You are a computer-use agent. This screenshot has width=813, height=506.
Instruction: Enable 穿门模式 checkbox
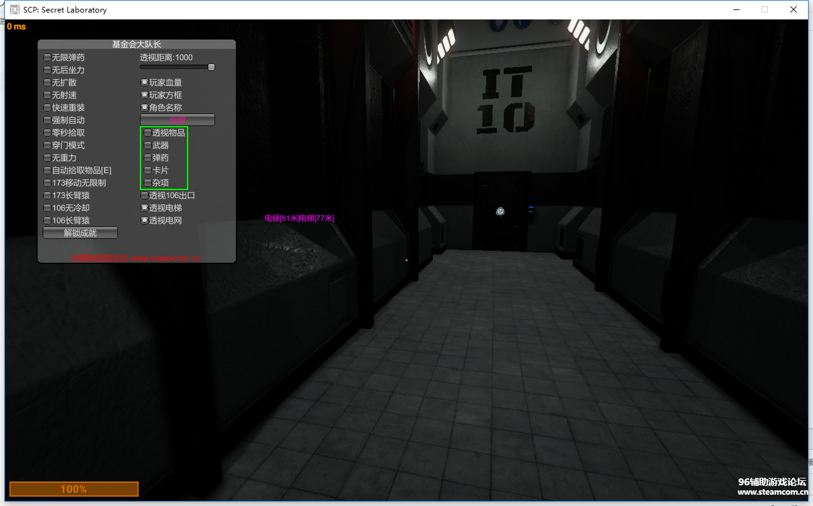point(47,145)
